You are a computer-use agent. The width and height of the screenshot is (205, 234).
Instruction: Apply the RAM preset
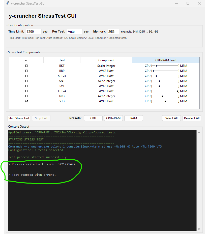pos(134,118)
